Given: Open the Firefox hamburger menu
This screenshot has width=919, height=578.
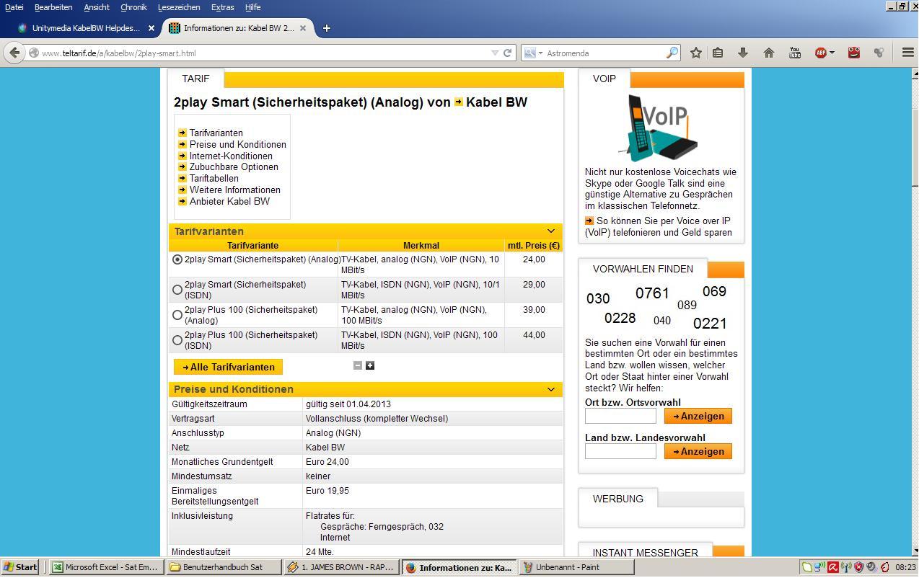Looking at the screenshot, I should (908, 53).
